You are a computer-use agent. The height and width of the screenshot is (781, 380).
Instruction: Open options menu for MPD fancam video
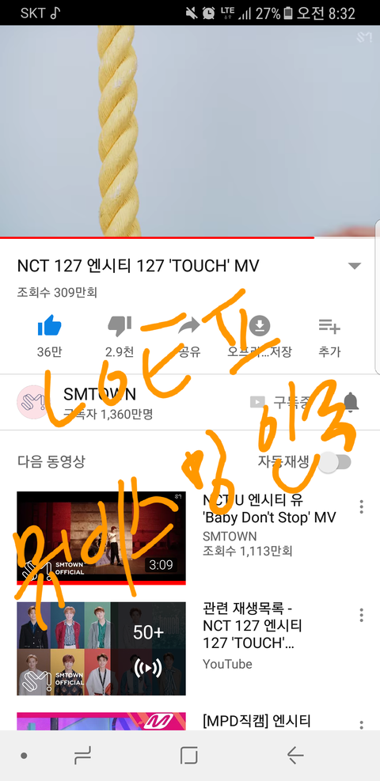[x=362, y=725]
